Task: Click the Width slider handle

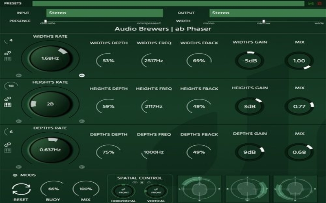Action: (x=264, y=21)
